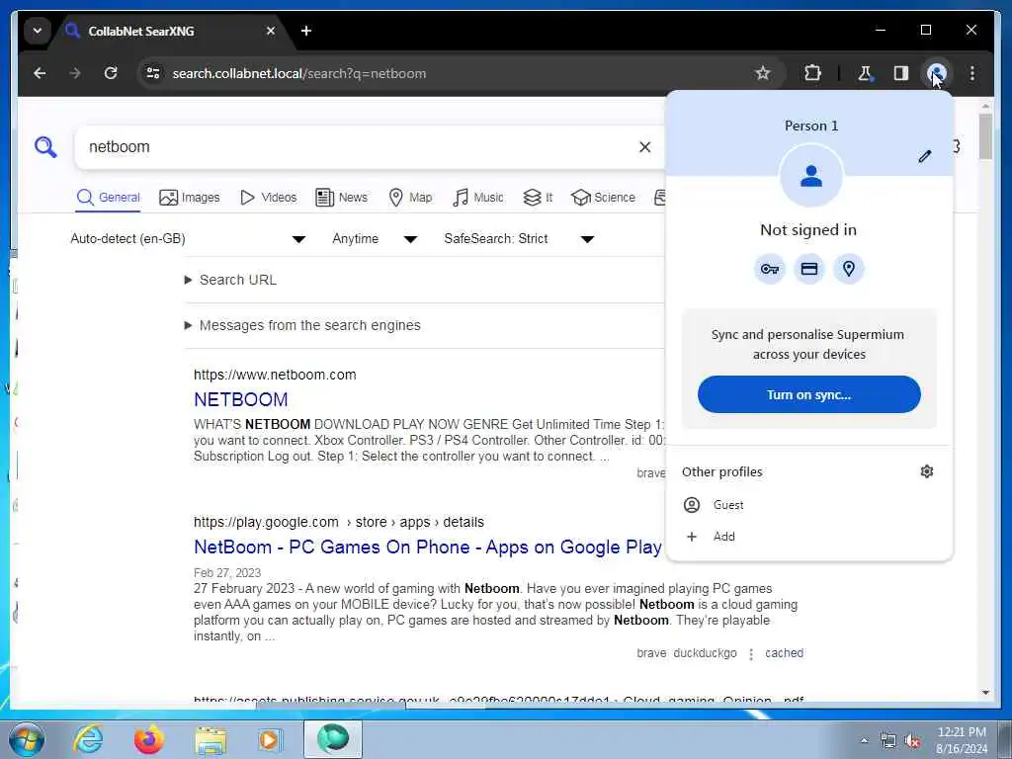This screenshot has width=1012, height=759.
Task: Click the address bar URL
Action: [x=298, y=73]
